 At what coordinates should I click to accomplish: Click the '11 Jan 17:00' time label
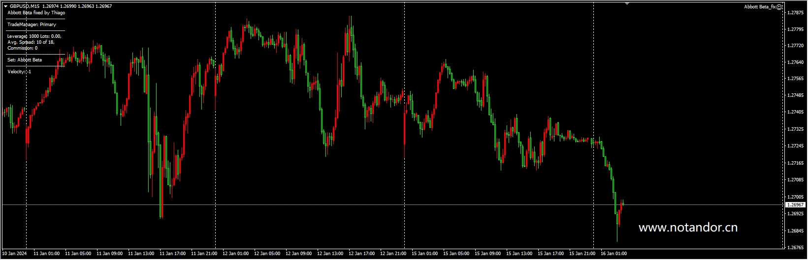click(173, 254)
